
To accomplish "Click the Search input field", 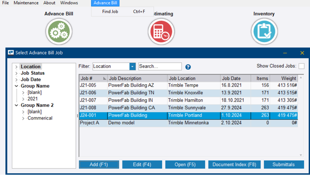I will point(160,66).
